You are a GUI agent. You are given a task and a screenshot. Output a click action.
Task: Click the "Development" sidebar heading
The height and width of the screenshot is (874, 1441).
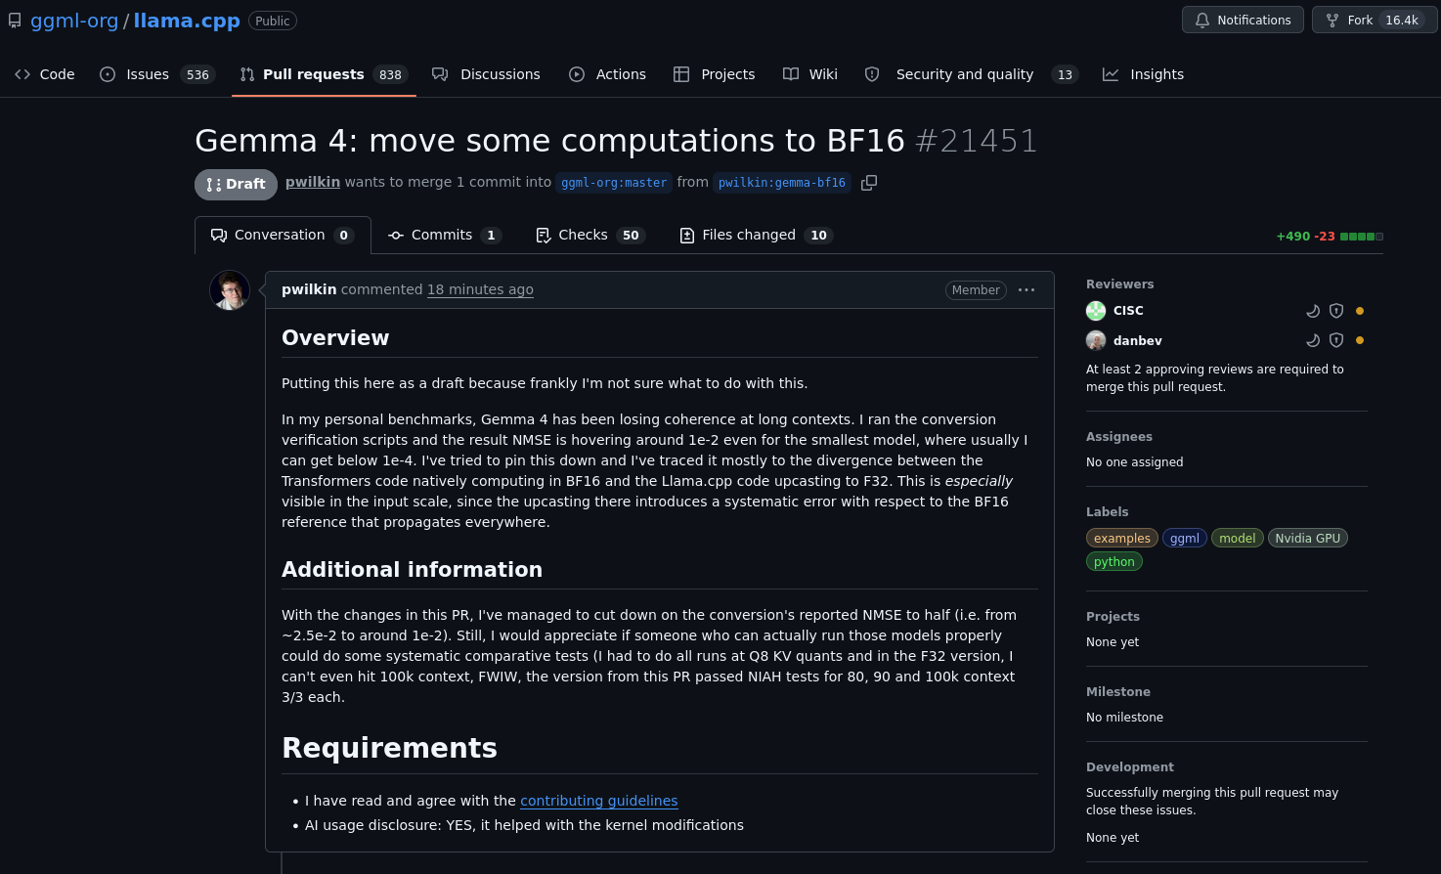pos(1130,767)
